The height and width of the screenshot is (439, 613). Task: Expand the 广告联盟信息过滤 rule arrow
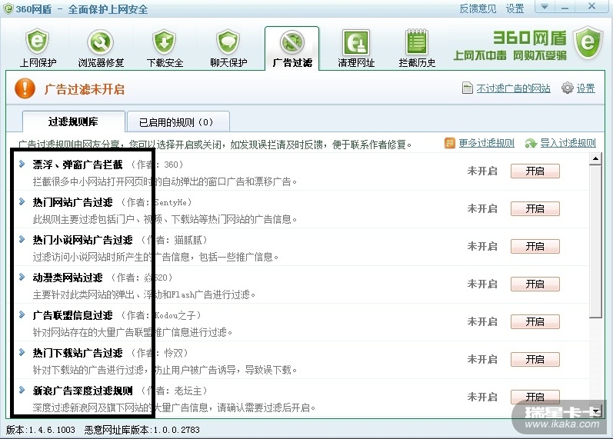(22, 314)
